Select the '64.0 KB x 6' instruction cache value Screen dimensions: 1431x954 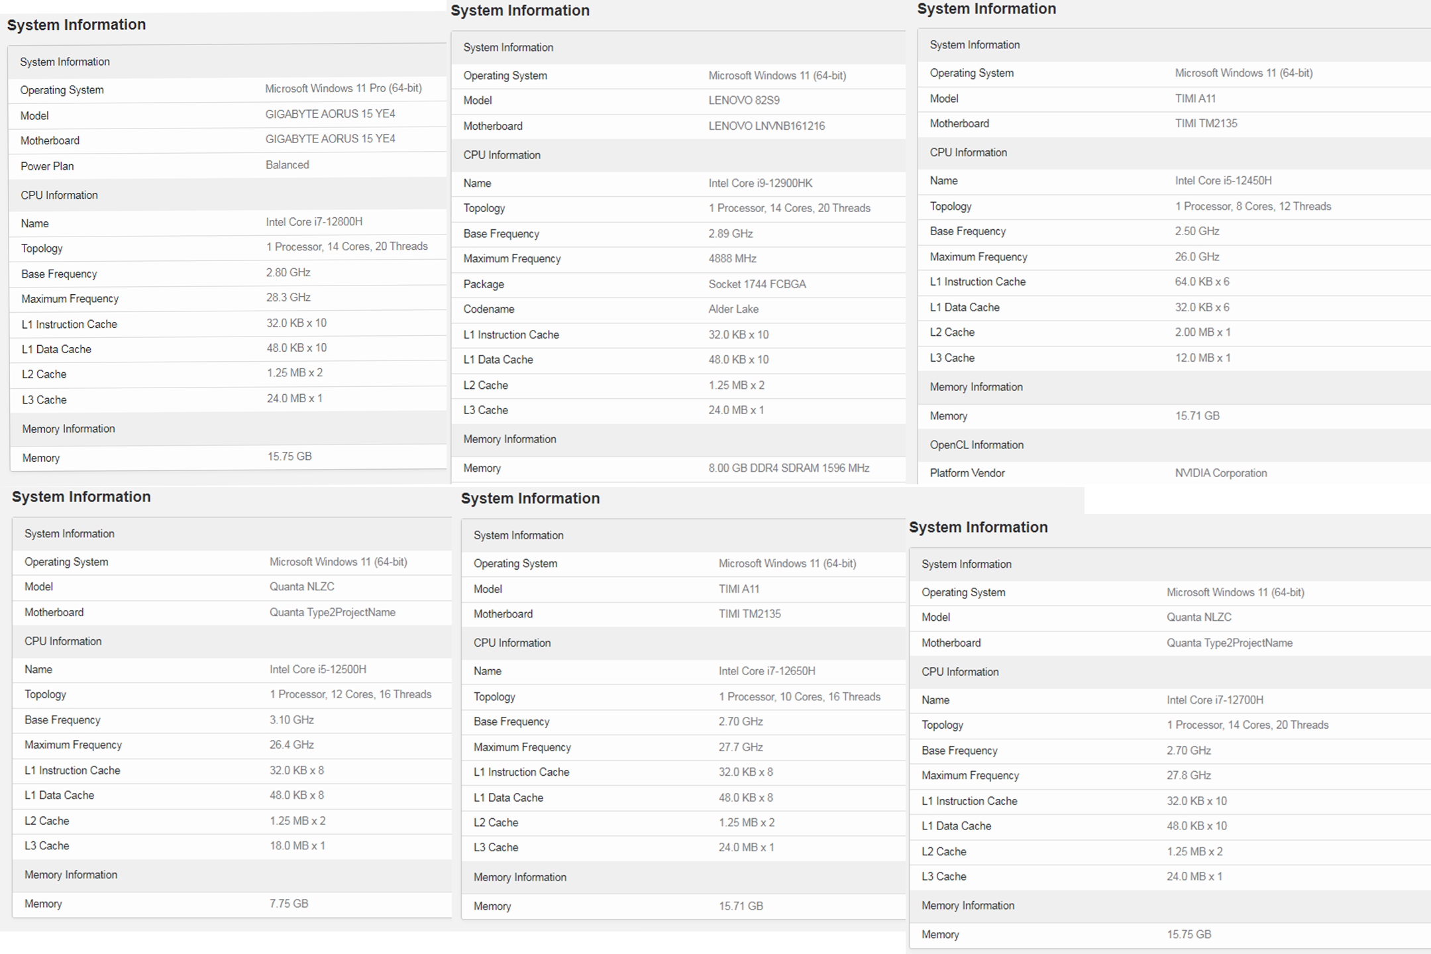(x=1202, y=282)
